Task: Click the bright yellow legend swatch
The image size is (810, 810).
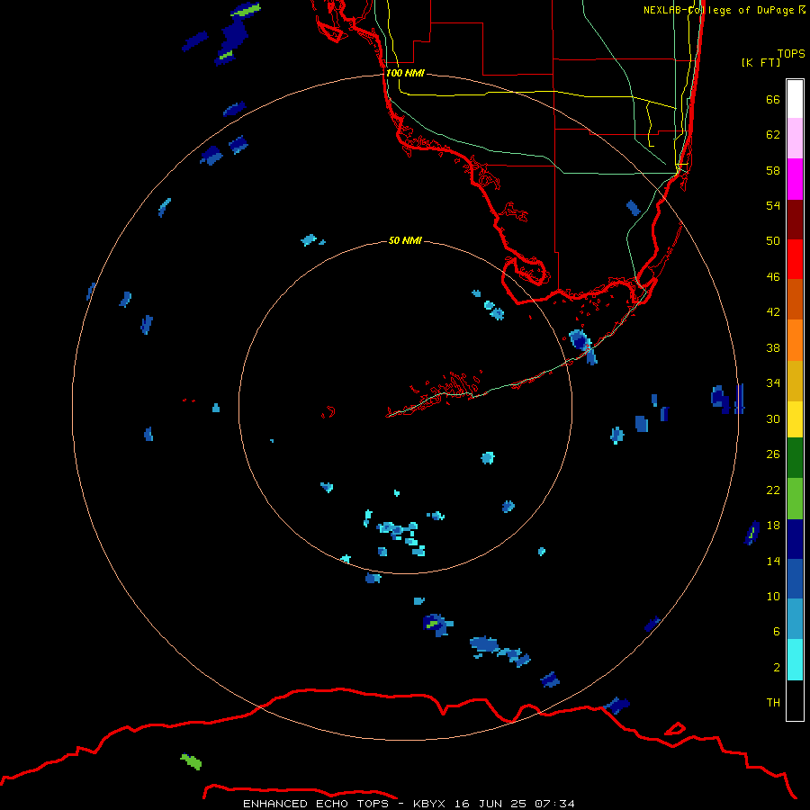Action: point(795,418)
